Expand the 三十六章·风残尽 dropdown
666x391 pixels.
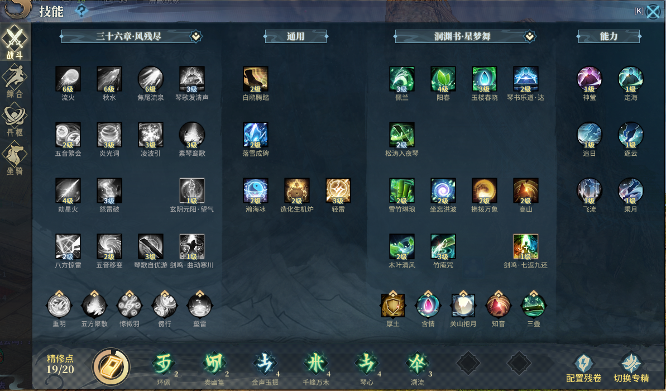click(196, 36)
